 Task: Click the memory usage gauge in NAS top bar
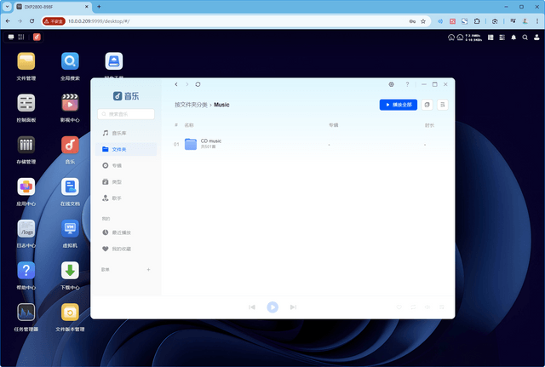tap(460, 37)
